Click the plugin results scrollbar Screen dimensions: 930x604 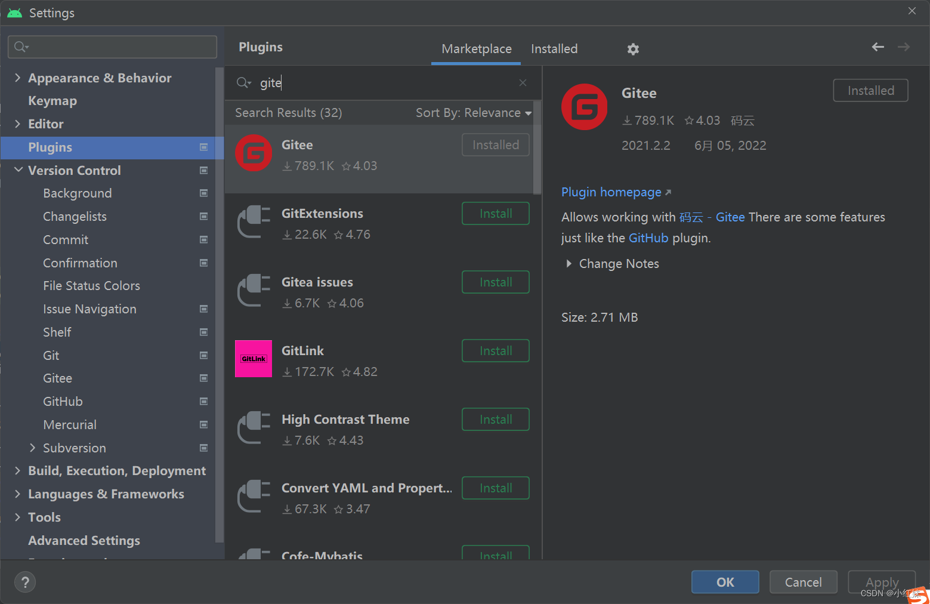pos(537,149)
